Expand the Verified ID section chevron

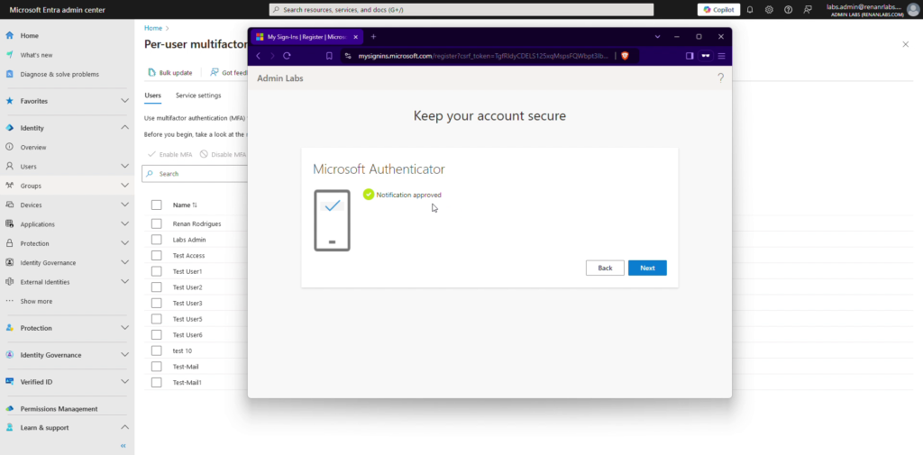coord(124,381)
